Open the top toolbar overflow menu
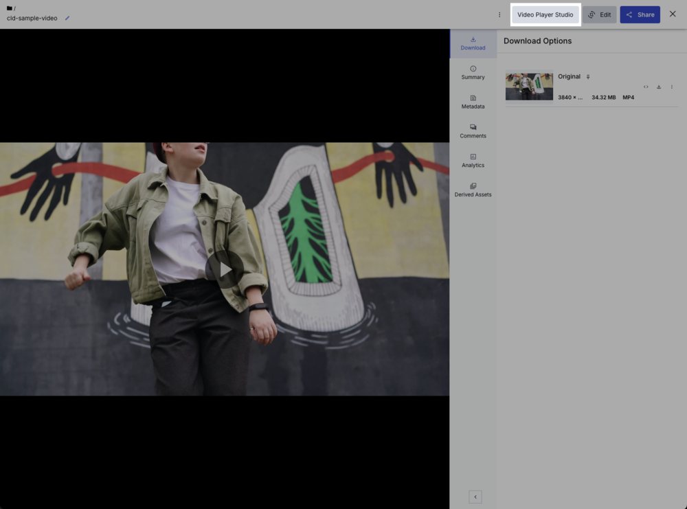Screen dimensions: 687x509 tap(499, 14)
